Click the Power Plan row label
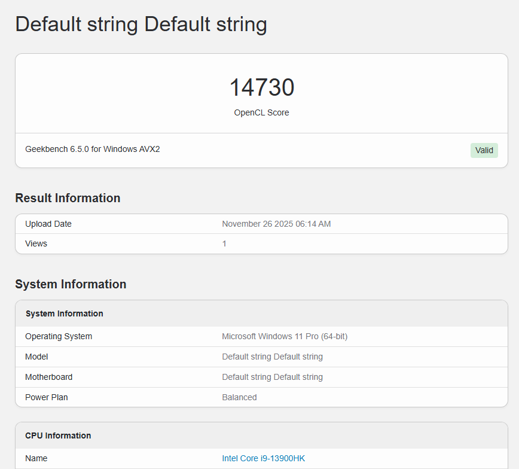 tap(45, 397)
